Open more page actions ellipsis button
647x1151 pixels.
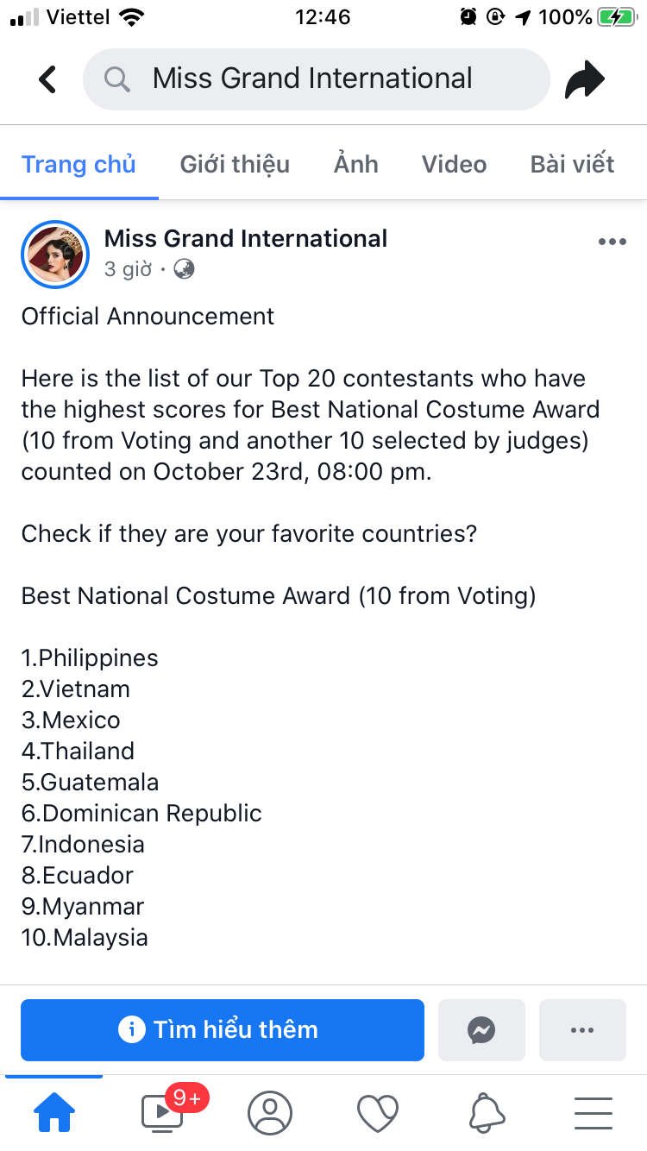coord(582,1029)
